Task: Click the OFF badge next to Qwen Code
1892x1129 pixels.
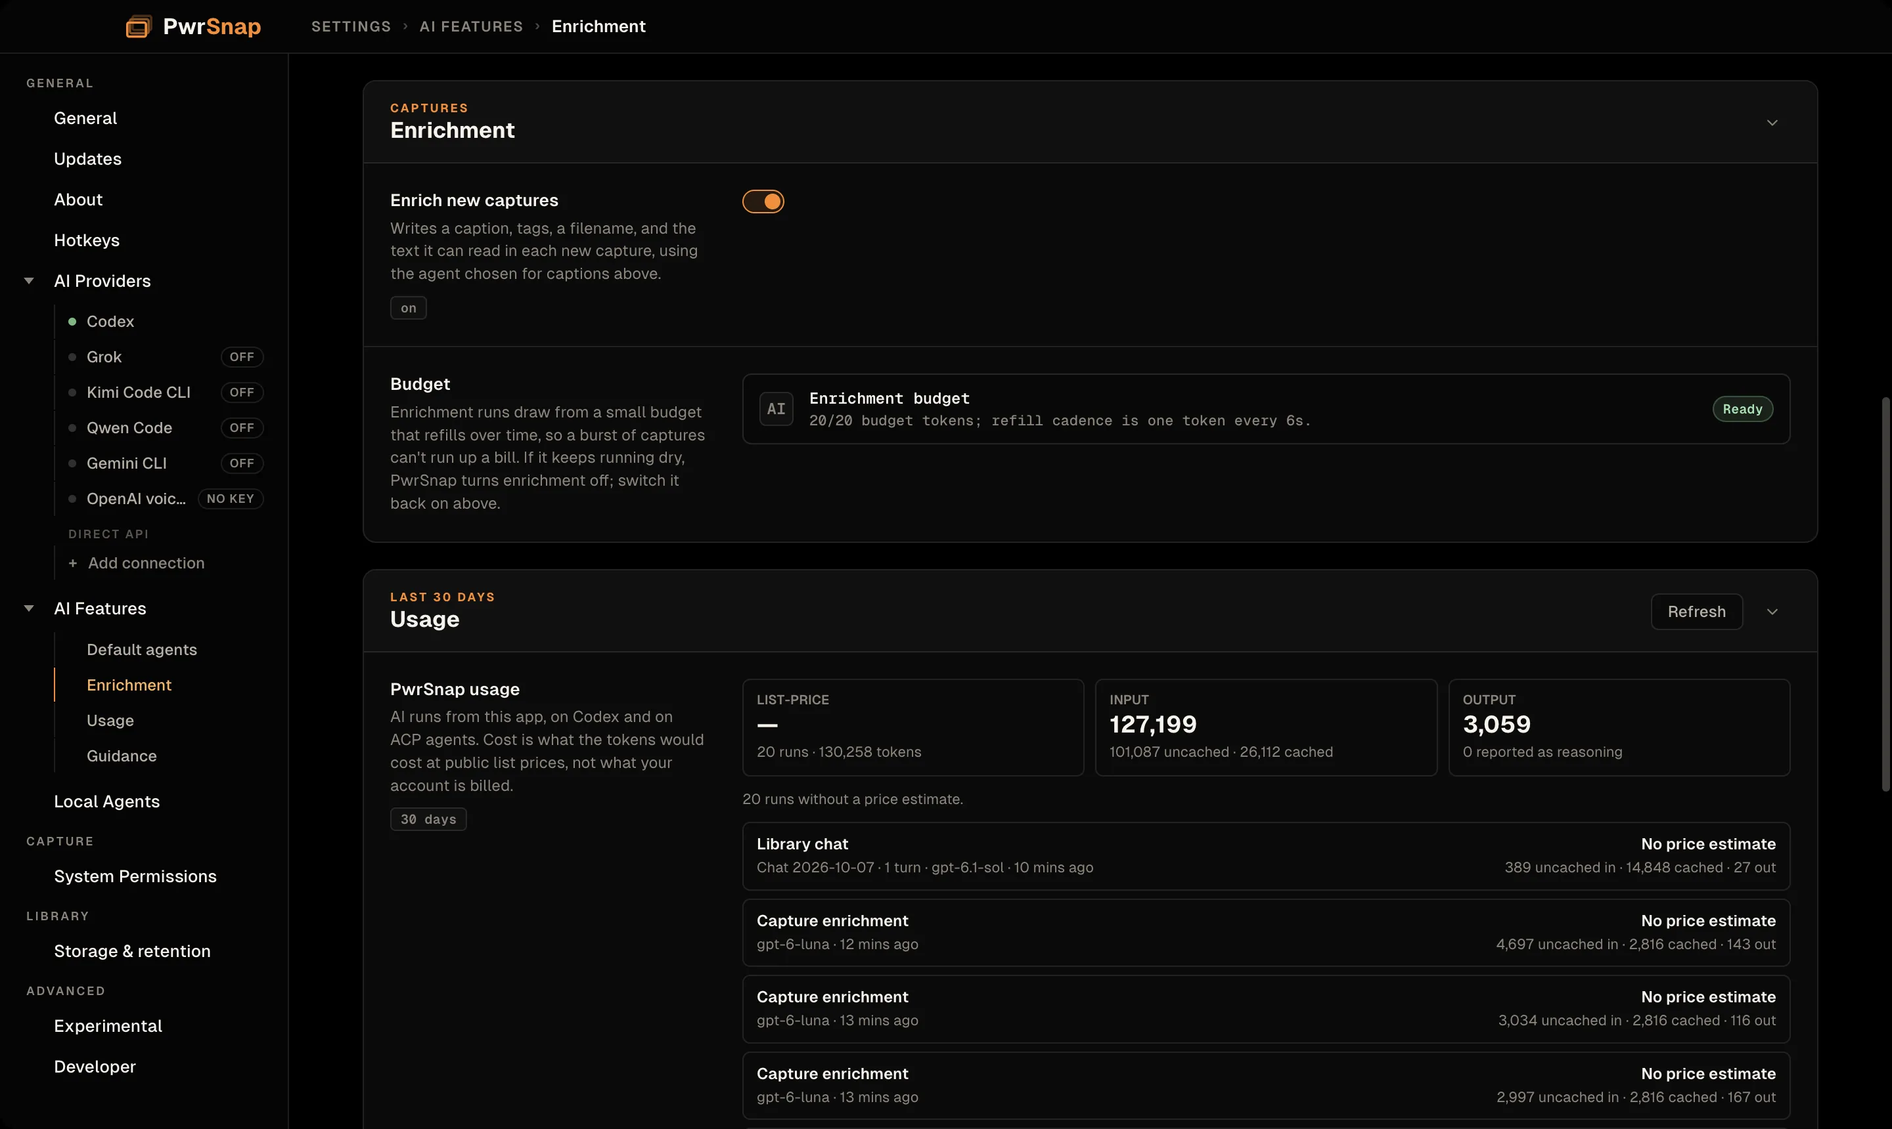Action: (x=242, y=427)
